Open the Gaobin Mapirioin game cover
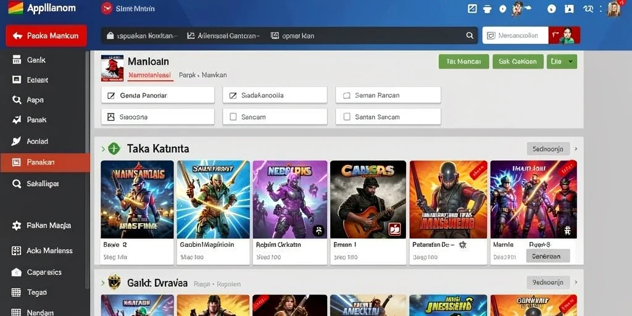632x316 pixels. coord(213,199)
